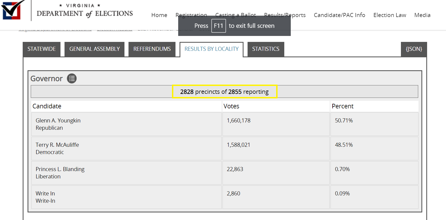
Task: Click the Votes column header
Action: coord(276,106)
